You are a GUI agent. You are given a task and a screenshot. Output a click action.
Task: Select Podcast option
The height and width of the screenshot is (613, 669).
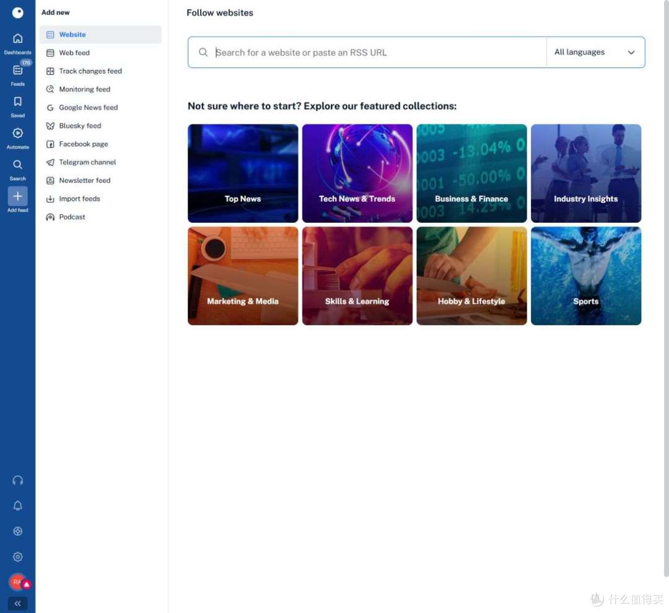tap(100, 217)
